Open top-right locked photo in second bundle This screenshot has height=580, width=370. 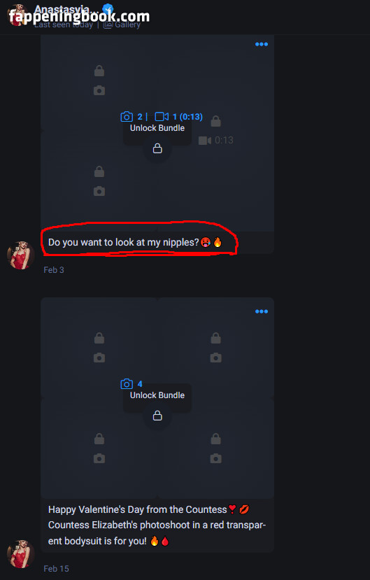point(216,348)
